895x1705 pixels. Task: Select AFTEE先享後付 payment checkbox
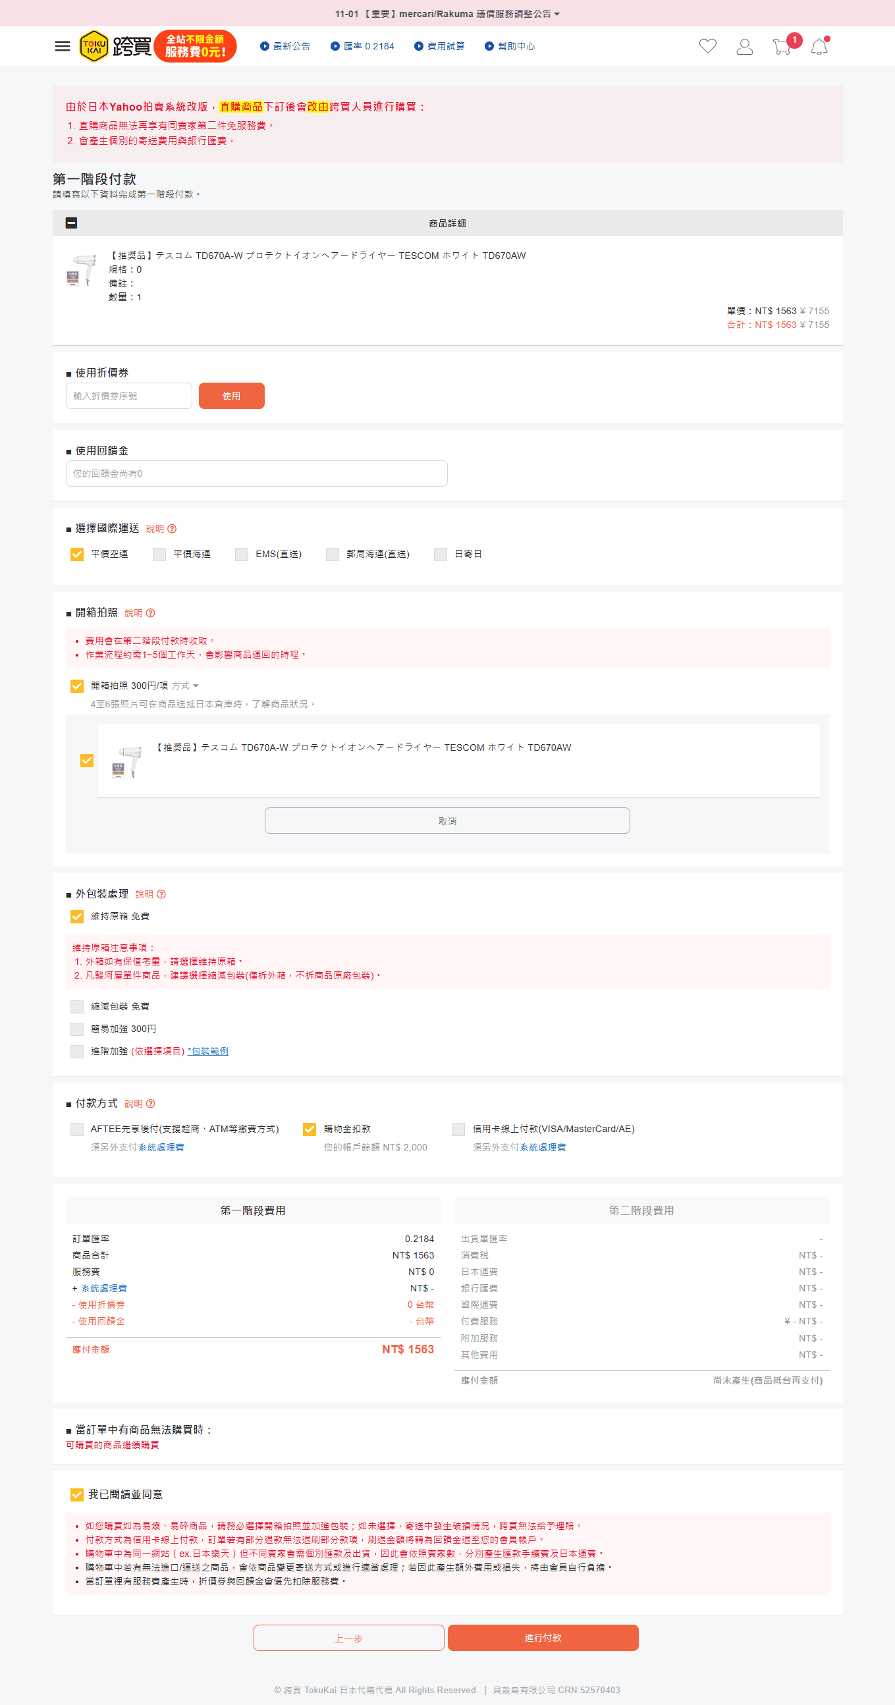[77, 1129]
